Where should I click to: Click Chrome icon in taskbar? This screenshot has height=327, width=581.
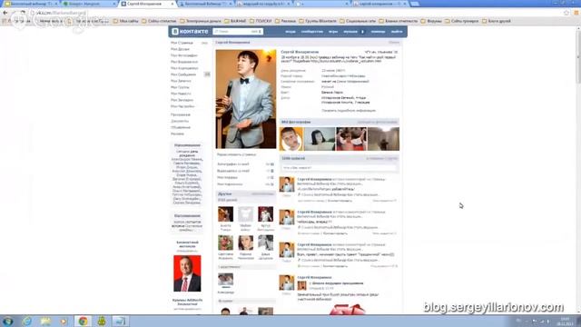click(83, 321)
